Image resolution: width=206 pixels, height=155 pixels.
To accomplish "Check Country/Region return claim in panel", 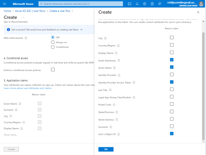I will [x=172, y=45].
